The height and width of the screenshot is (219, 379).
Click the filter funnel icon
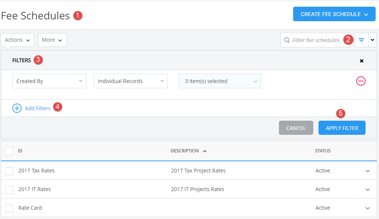click(x=361, y=40)
